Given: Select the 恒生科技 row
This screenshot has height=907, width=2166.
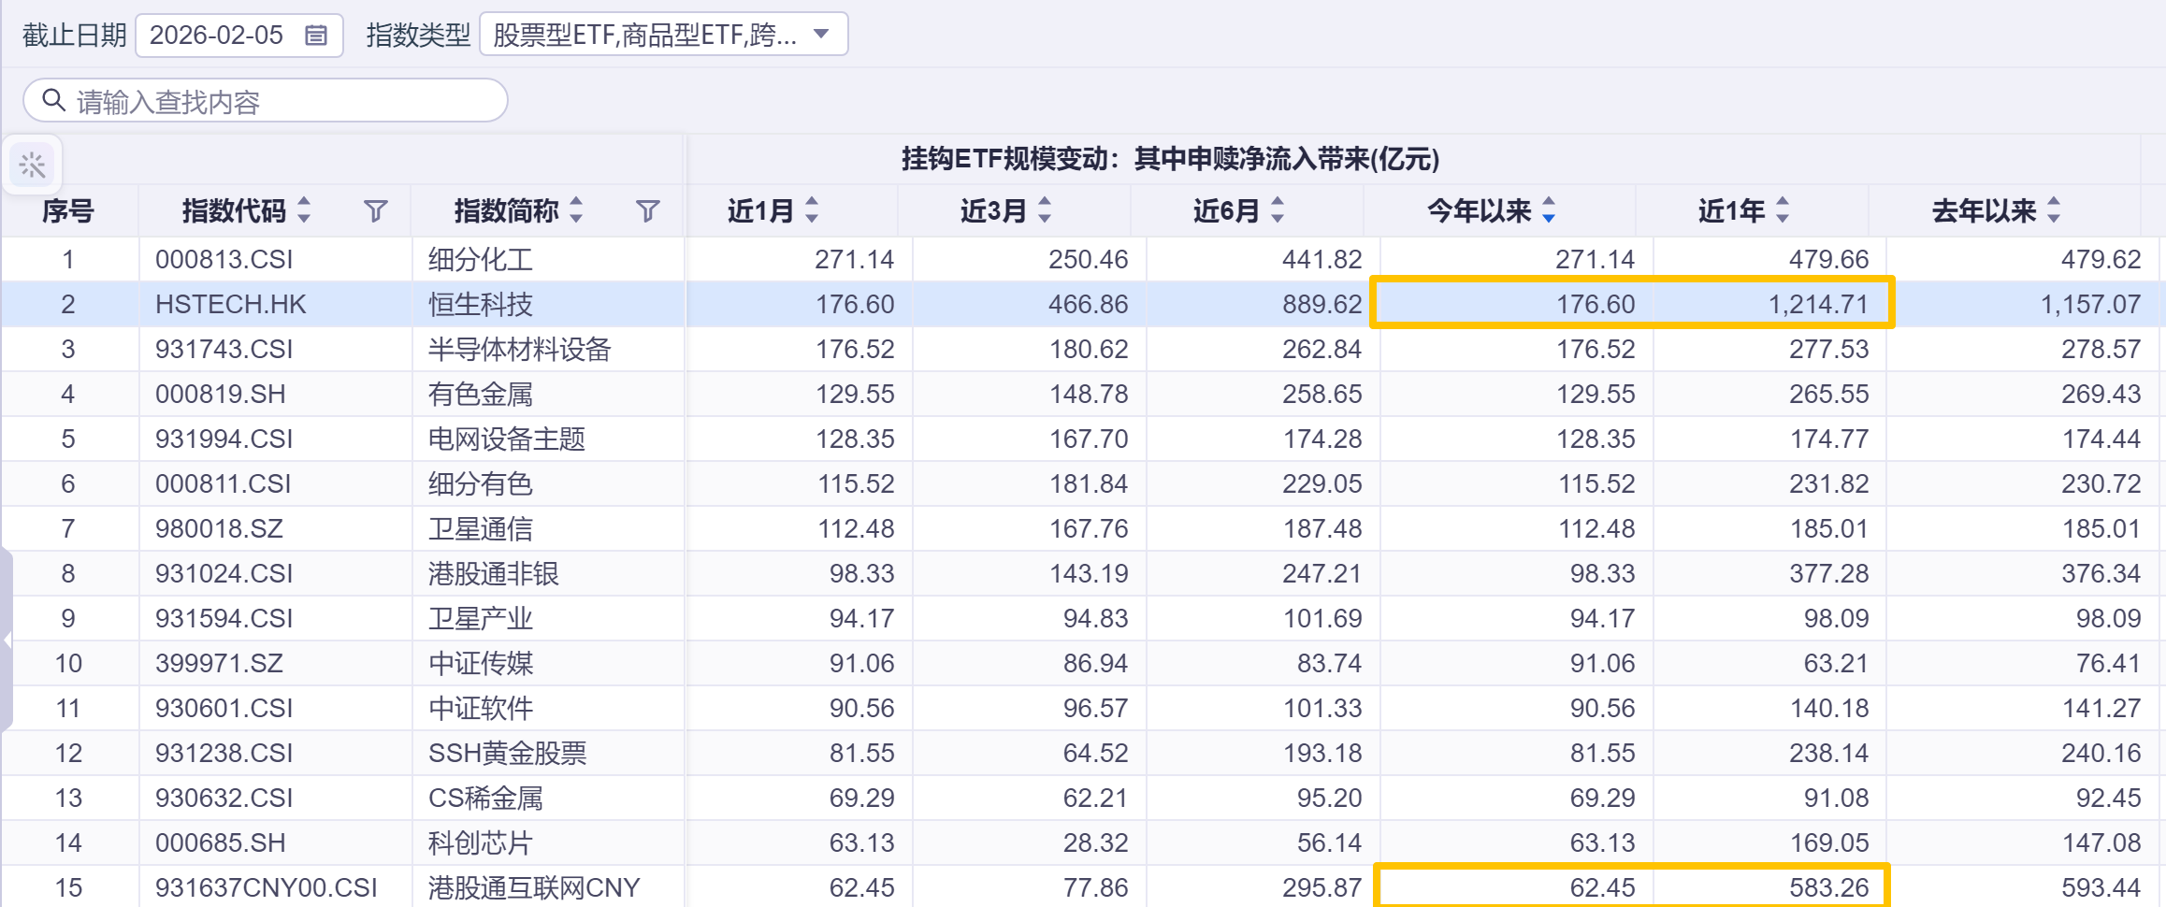Looking at the screenshot, I should [x=481, y=304].
